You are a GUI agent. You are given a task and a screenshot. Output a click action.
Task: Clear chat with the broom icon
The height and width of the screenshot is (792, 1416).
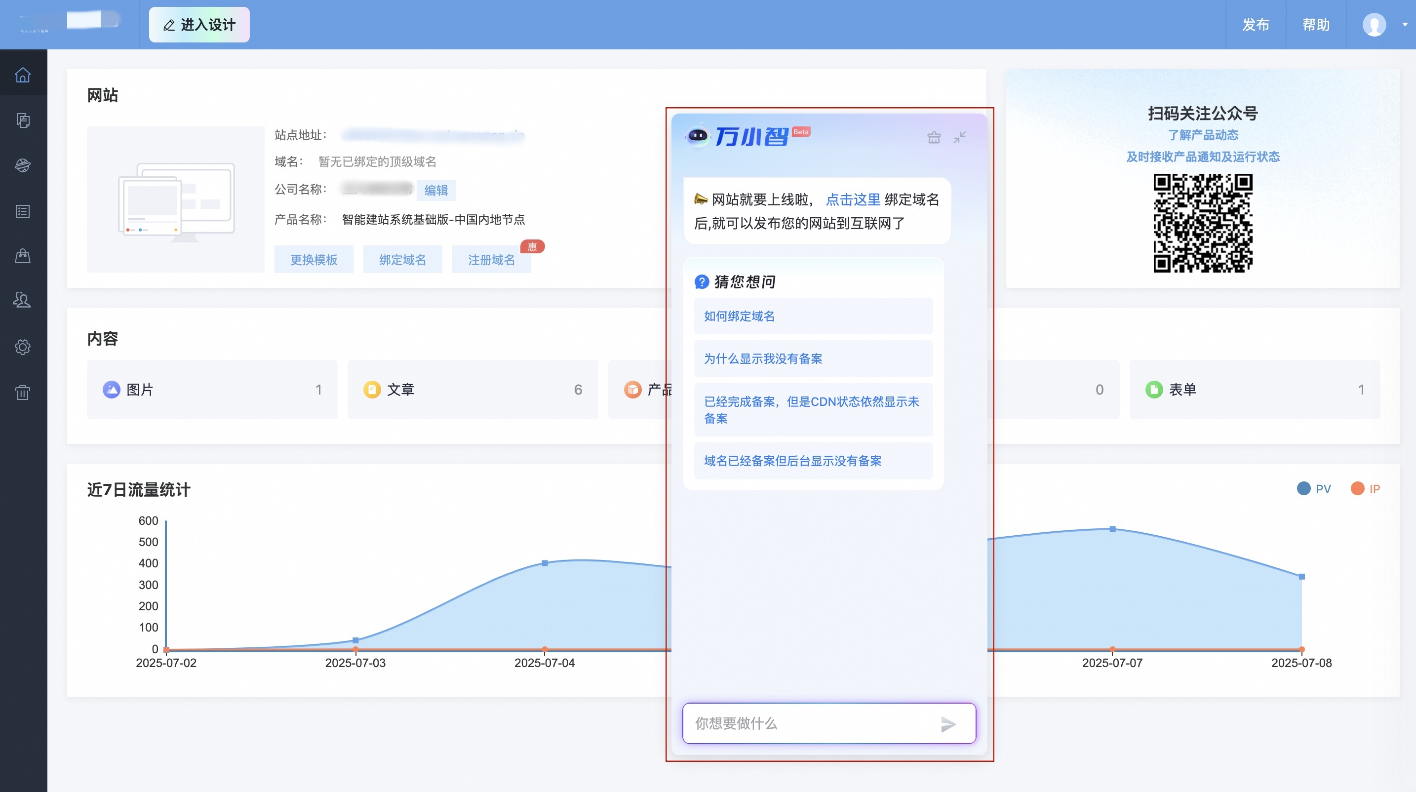pyautogui.click(x=933, y=137)
